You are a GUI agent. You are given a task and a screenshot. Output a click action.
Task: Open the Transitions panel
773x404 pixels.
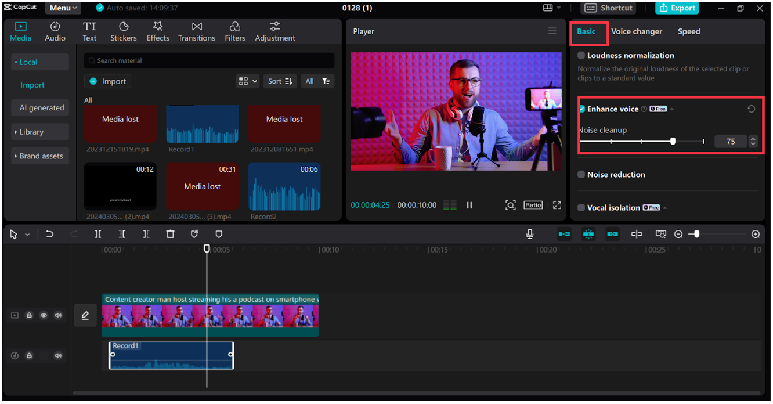pos(197,31)
